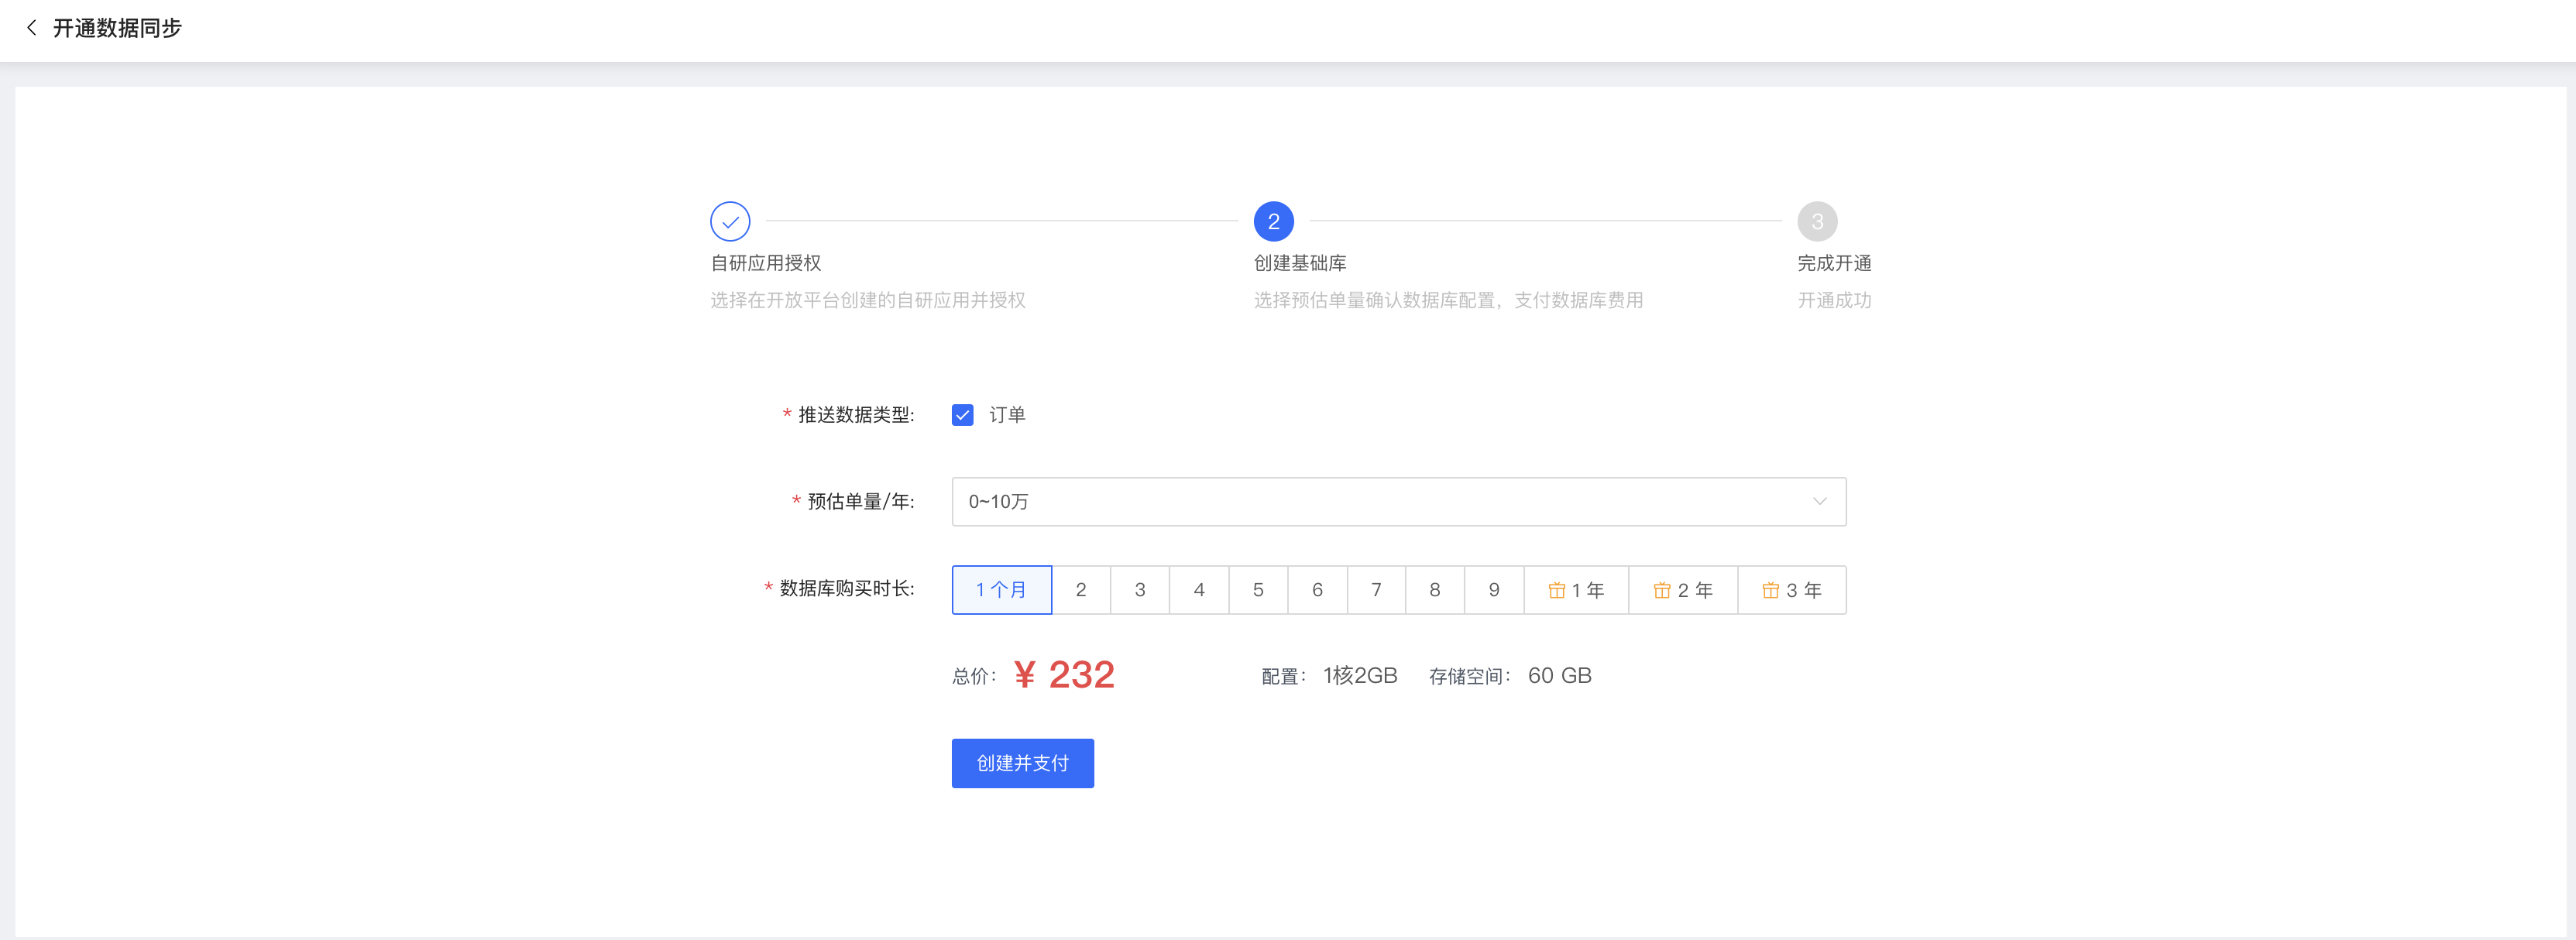Select the 2-month duration option
This screenshot has width=2576, height=940.
point(1081,590)
